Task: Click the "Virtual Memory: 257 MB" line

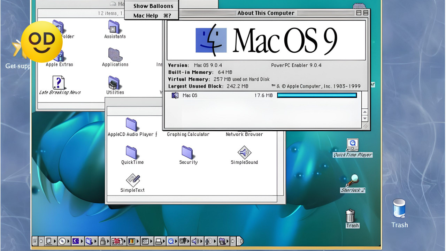Action: coord(219,79)
